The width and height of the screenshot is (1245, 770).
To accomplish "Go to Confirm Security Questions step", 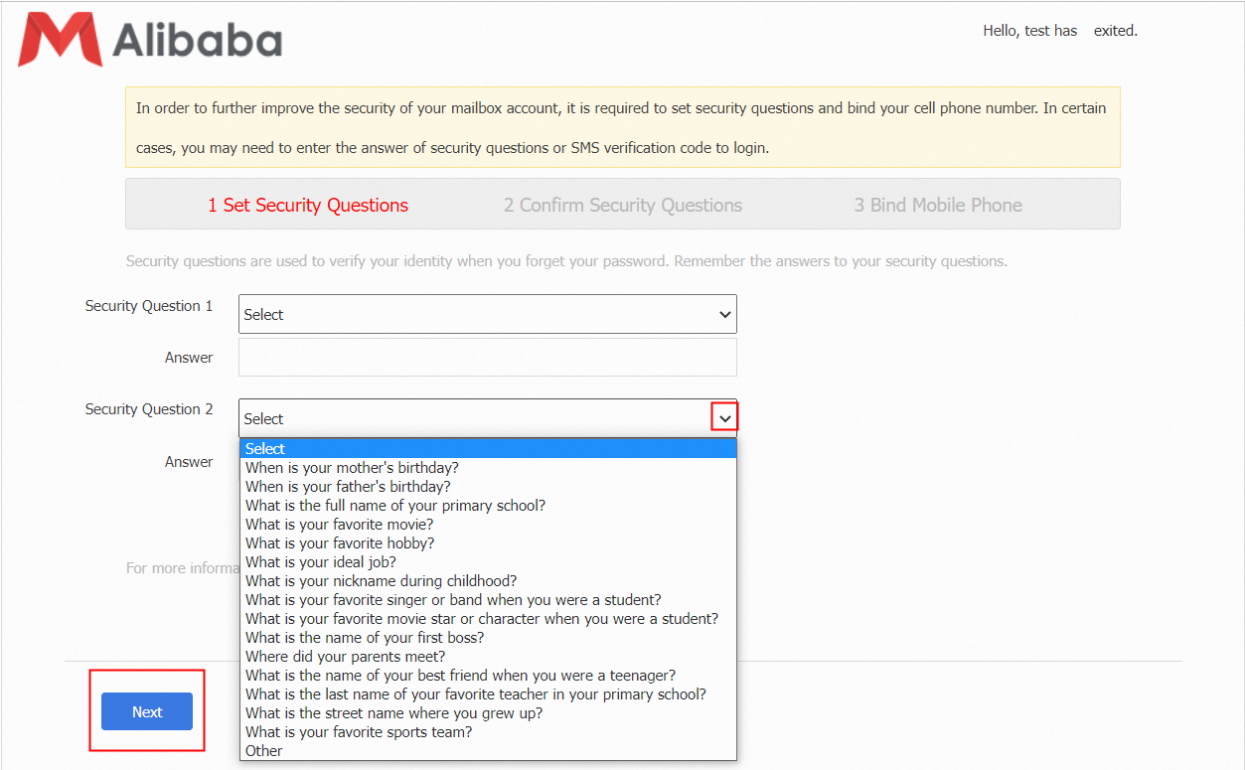I will pos(623,206).
